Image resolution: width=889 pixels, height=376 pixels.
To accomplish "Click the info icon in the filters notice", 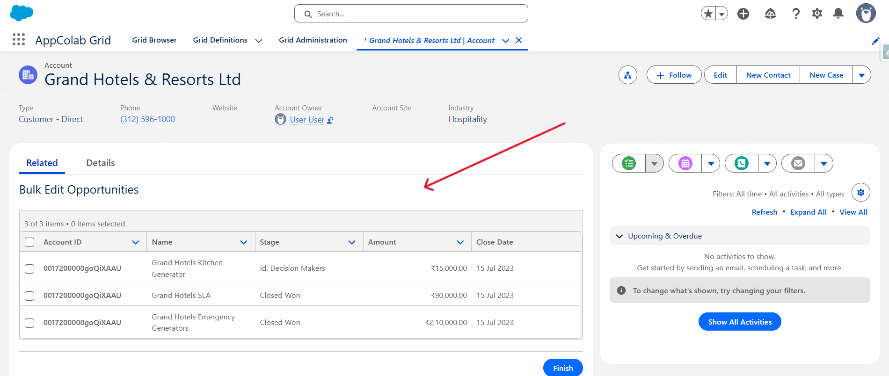I will tap(621, 290).
